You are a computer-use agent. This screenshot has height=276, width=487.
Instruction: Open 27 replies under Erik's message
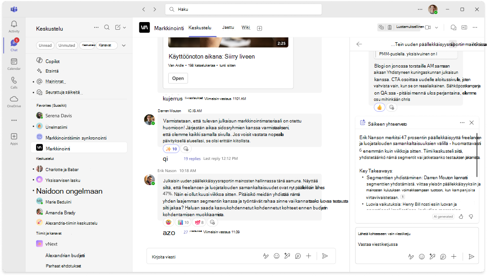[x=193, y=232]
